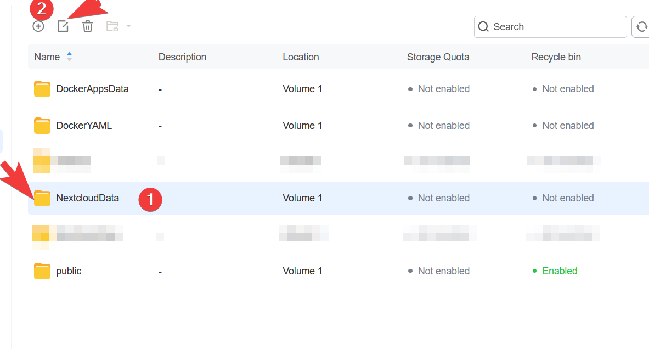
Task: Open dropdown arrow next to folder lock icon
Action: pyautogui.click(x=128, y=26)
